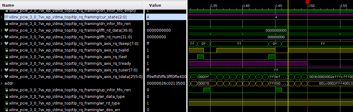Click the signal icon beside wr_data_type

[7, 97]
